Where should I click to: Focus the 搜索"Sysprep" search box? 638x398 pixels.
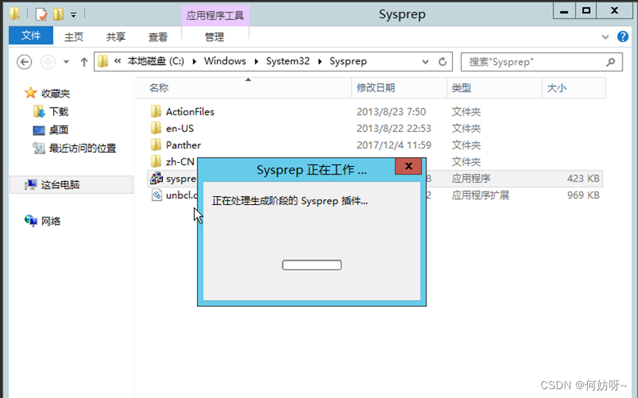(x=541, y=62)
